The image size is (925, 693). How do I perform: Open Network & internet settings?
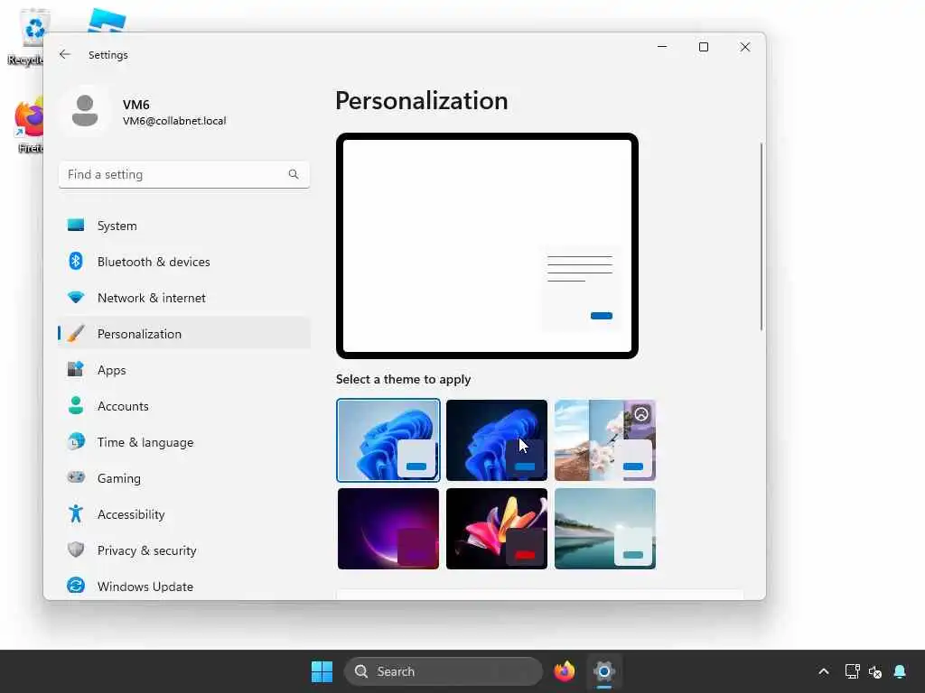point(184,298)
